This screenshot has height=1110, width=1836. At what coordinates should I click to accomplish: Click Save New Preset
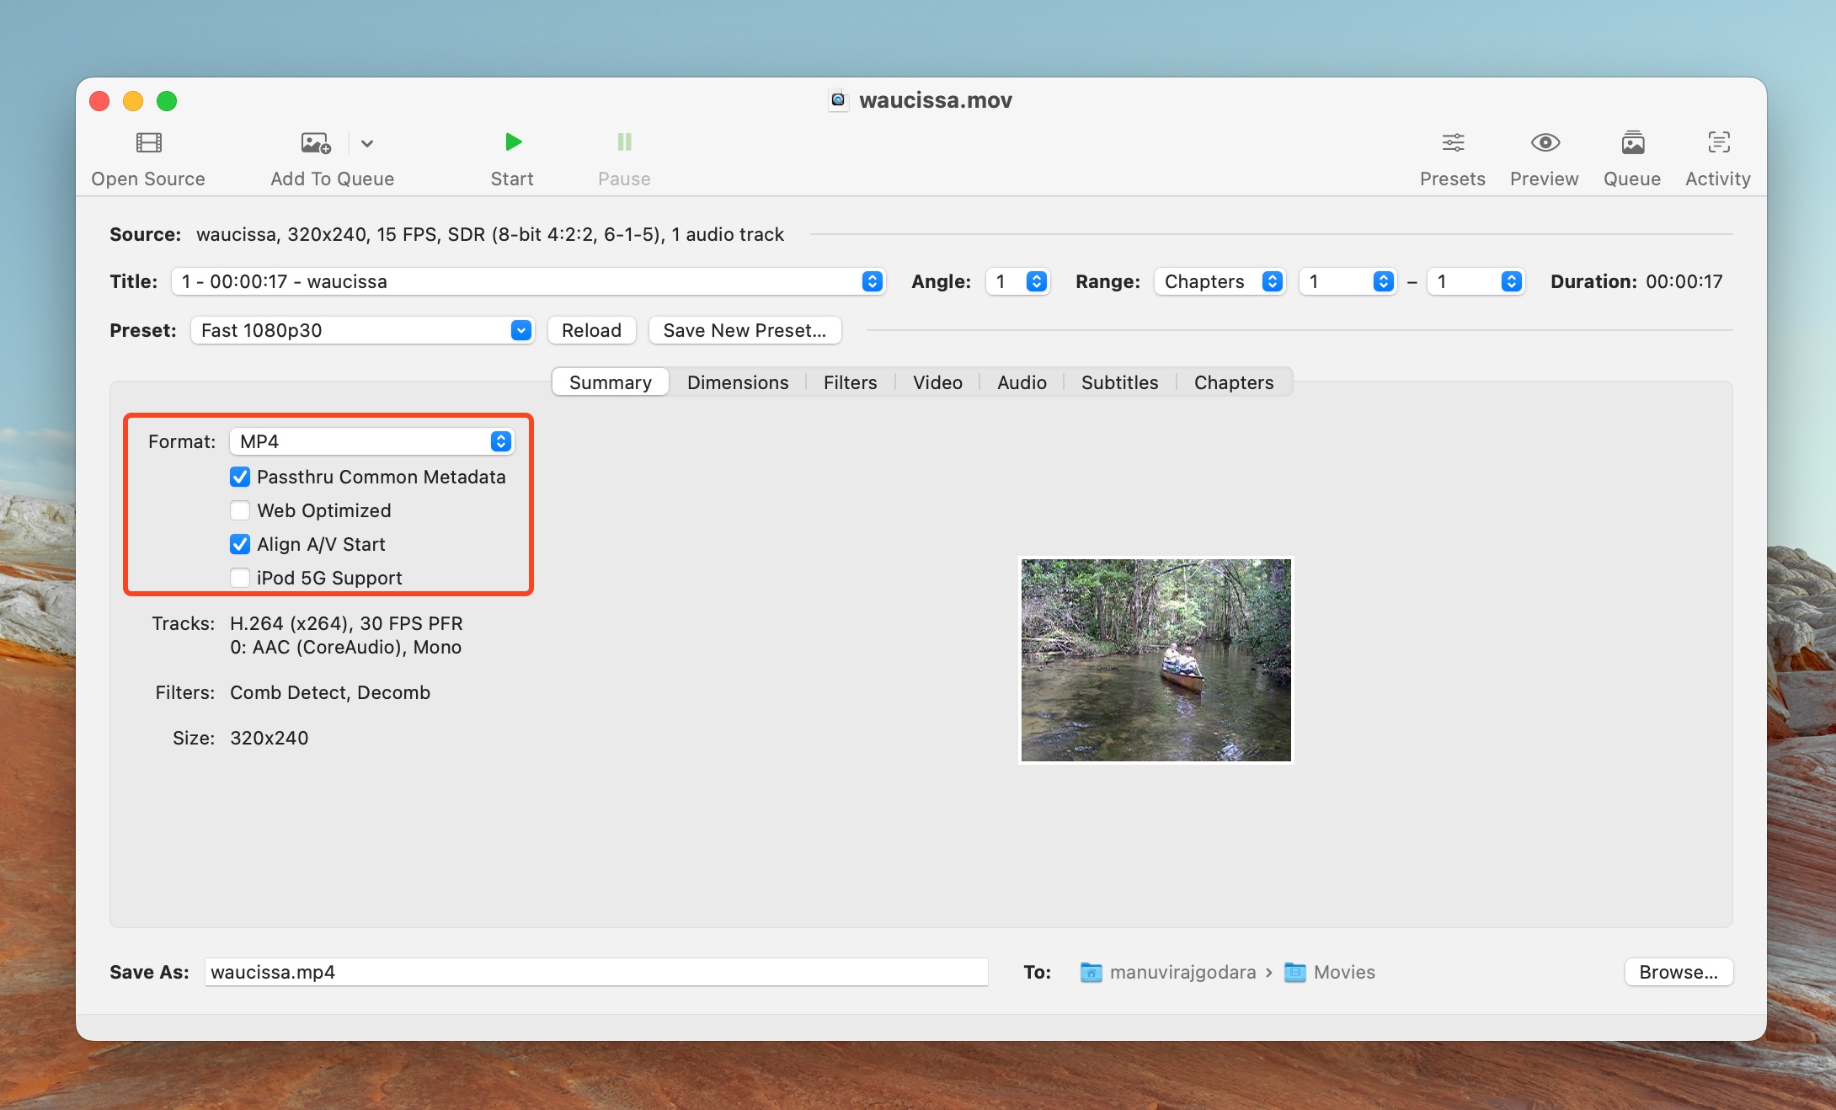click(745, 330)
